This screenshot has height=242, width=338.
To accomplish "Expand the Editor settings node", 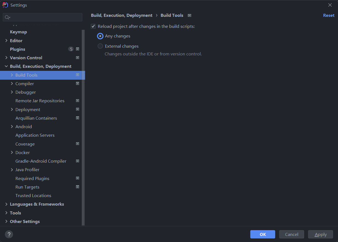I will point(6,41).
